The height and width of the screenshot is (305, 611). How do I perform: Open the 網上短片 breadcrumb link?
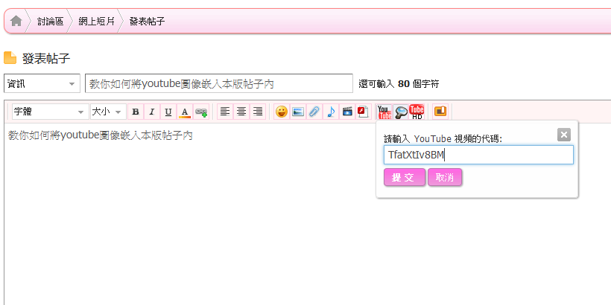point(96,21)
